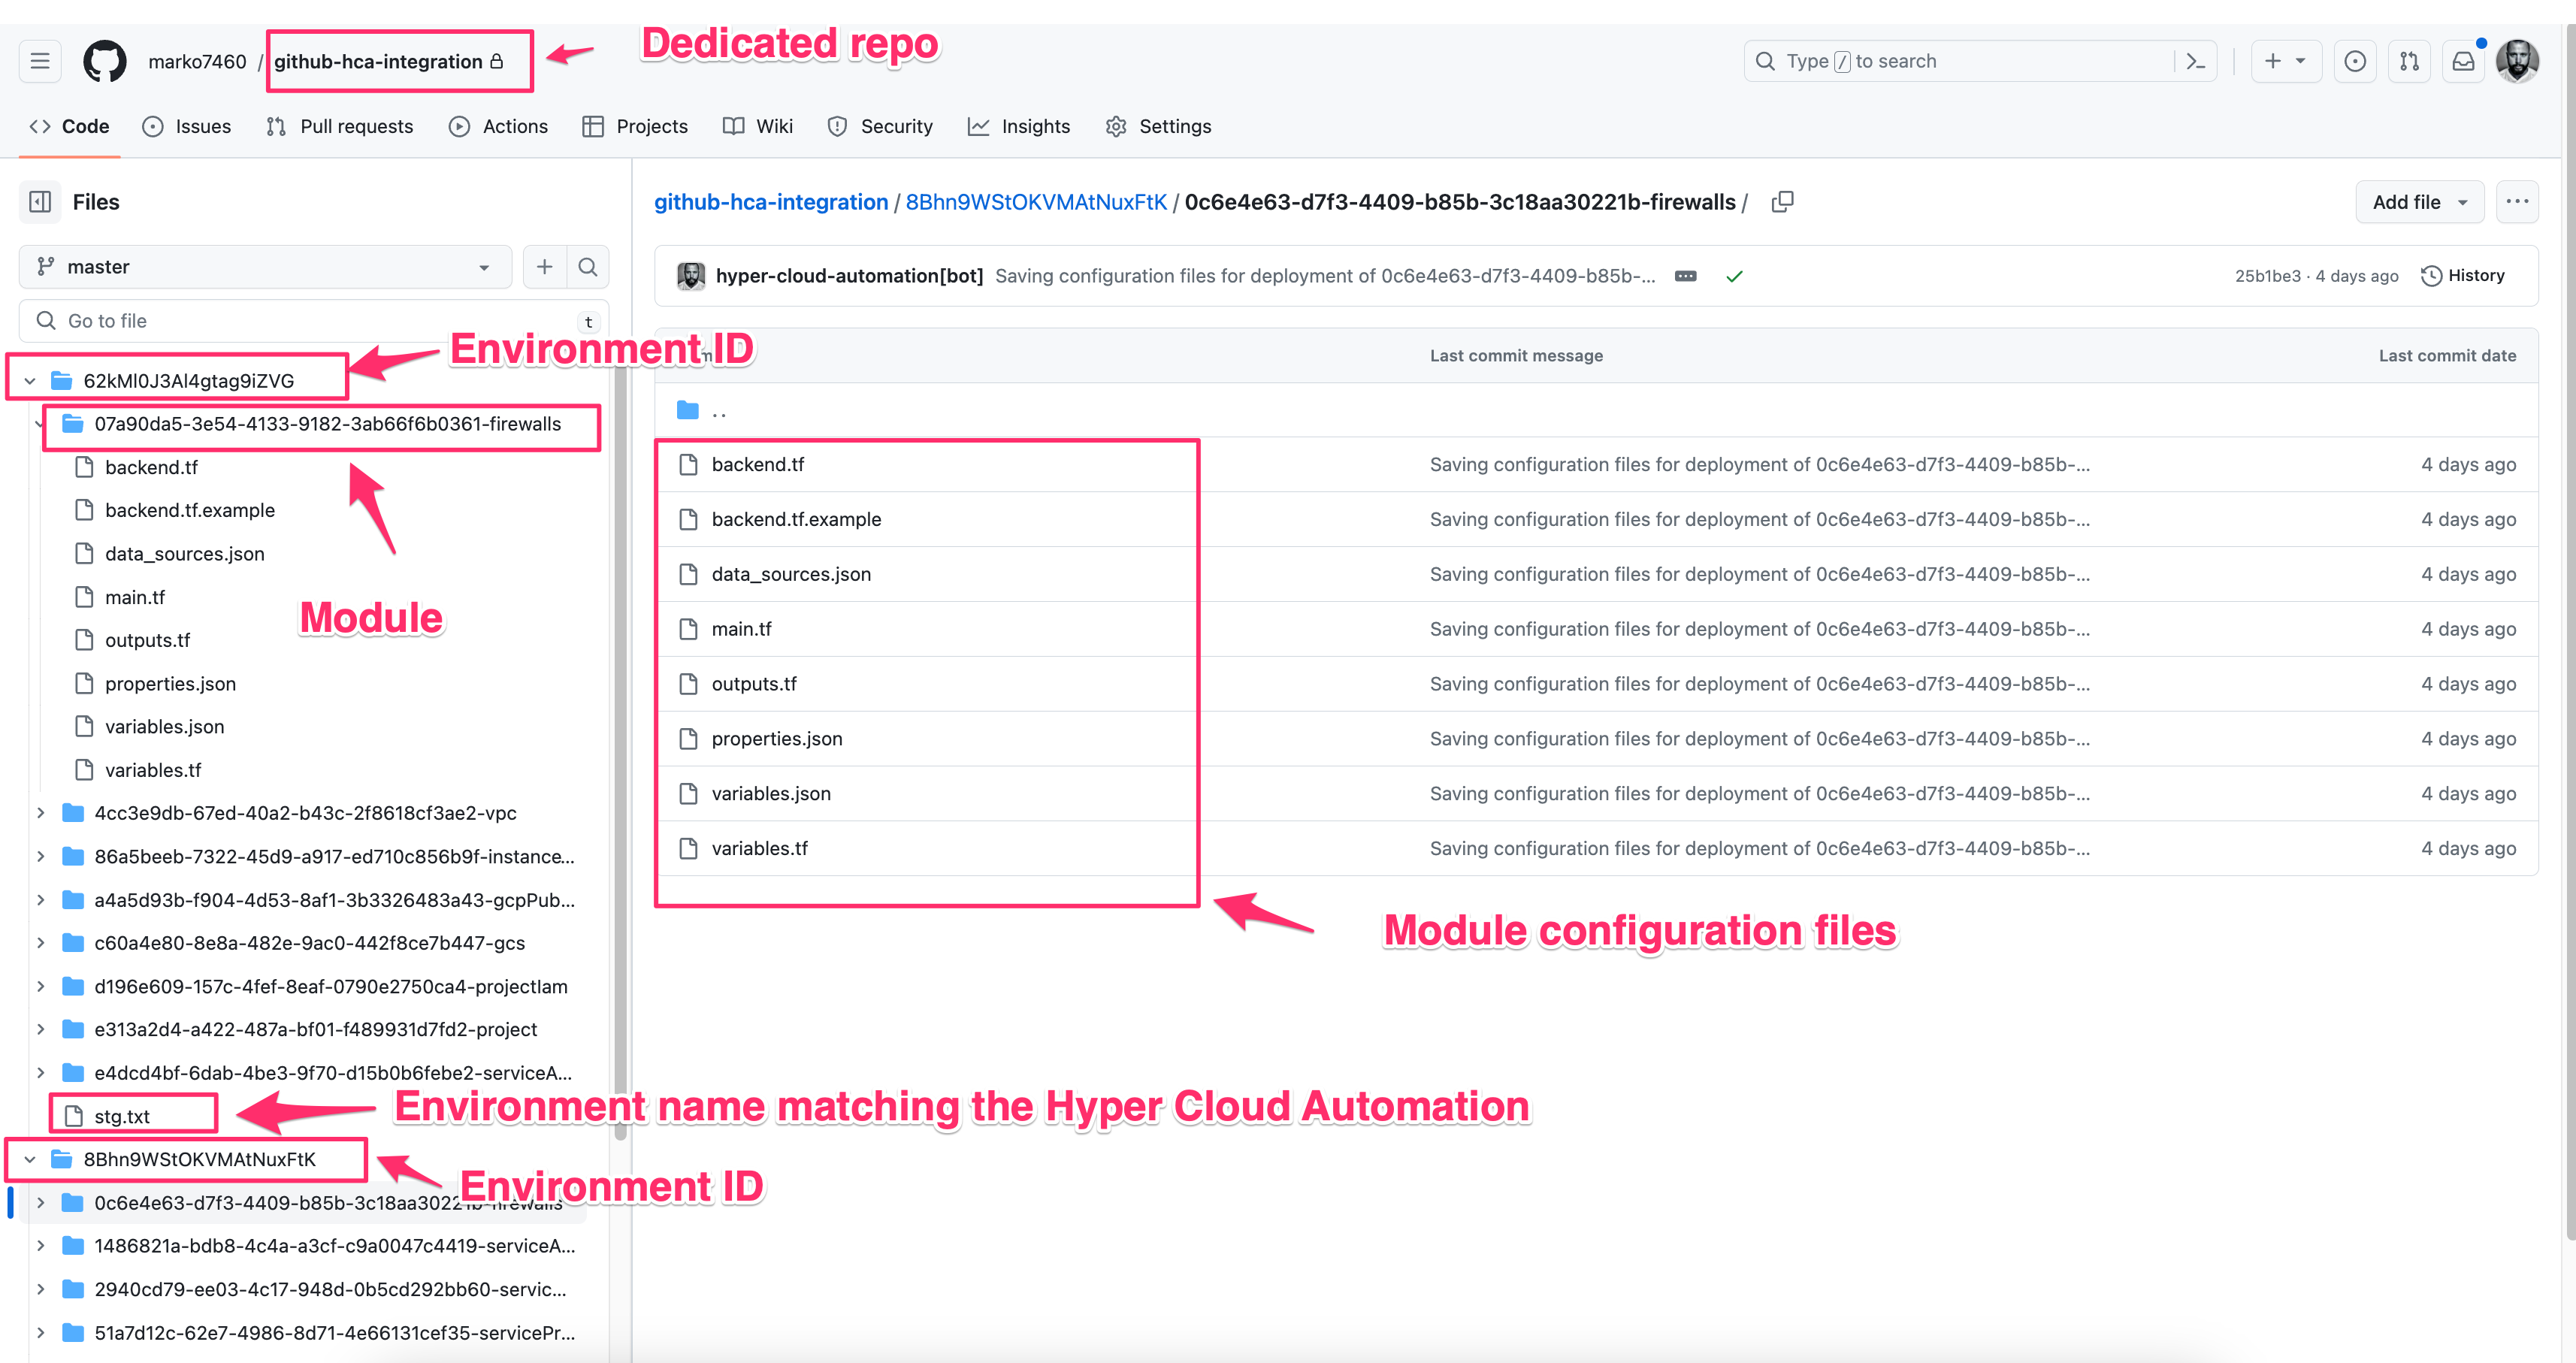Screen dimensions: 2576x1363
Task: Open the command palette icon in search bar
Action: (x=2195, y=60)
